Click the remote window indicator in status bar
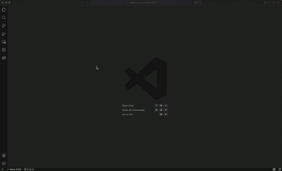This screenshot has height=171, width=282. click(x=2, y=169)
